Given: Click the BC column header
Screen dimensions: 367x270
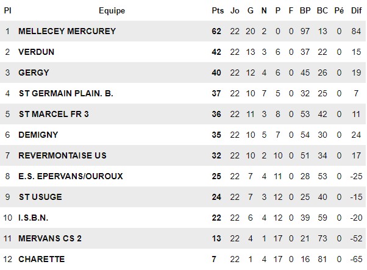Looking at the screenshot, I should (x=322, y=10).
